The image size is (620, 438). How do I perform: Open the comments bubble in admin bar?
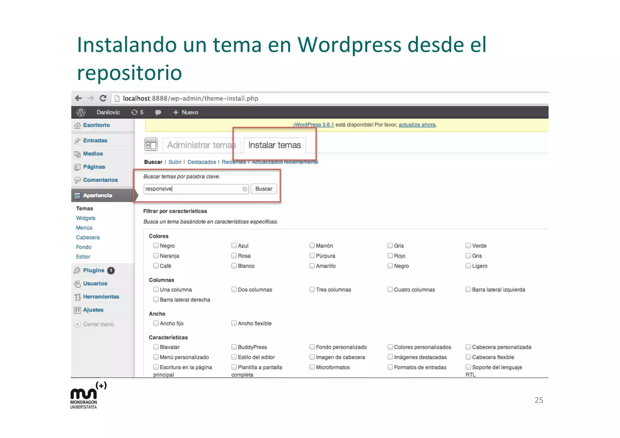tap(158, 112)
